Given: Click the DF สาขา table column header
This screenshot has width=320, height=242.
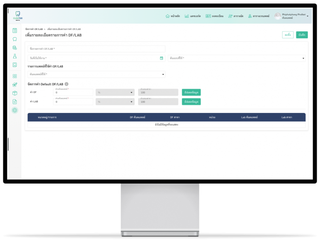Looking at the screenshot, I should [175, 117].
